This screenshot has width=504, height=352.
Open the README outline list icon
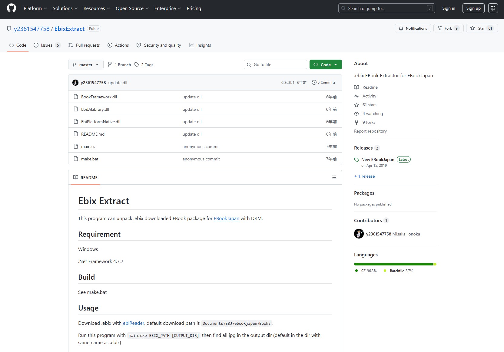click(334, 177)
